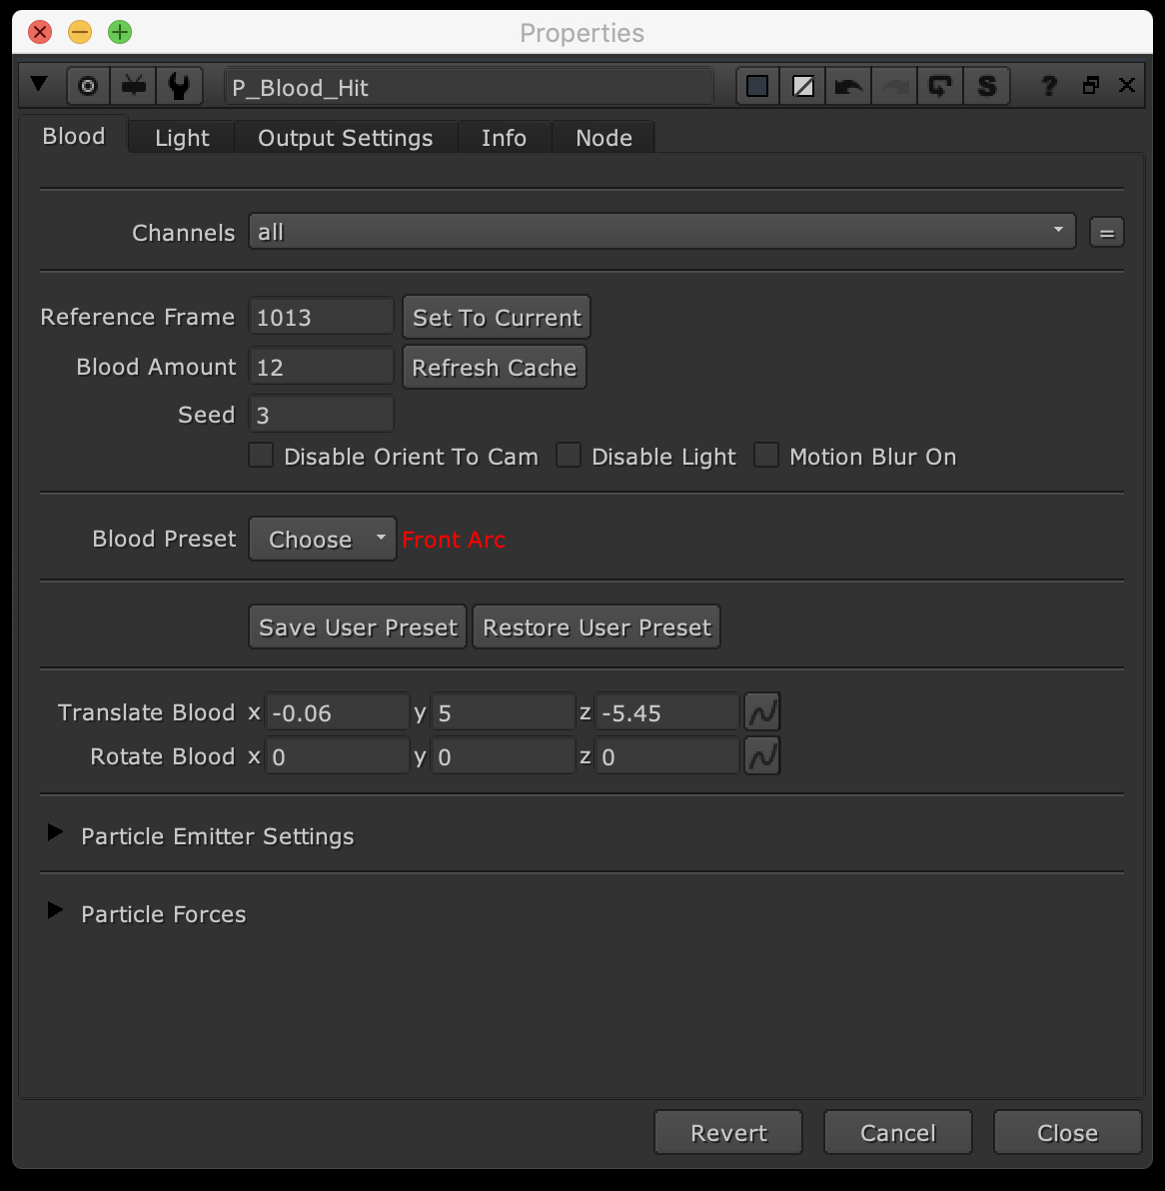Image resolution: width=1165 pixels, height=1191 pixels.
Task: Click the revert loop arrow icon
Action: [x=940, y=87]
